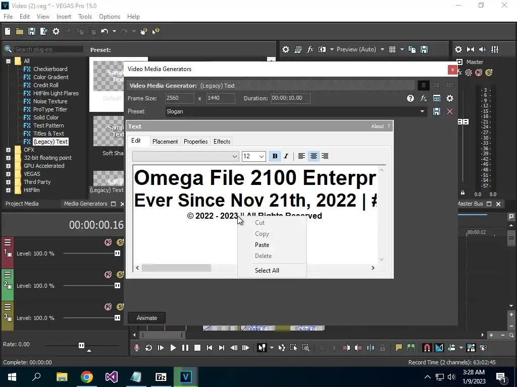Toggle Bold formatting in text editor
This screenshot has height=387, width=517.
pos(275,156)
